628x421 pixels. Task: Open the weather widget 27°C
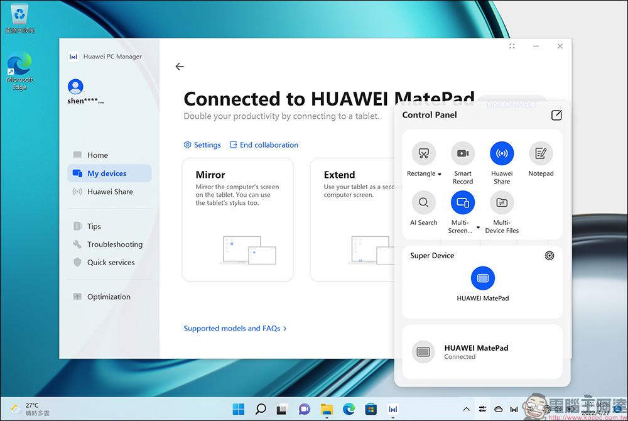coord(30,409)
